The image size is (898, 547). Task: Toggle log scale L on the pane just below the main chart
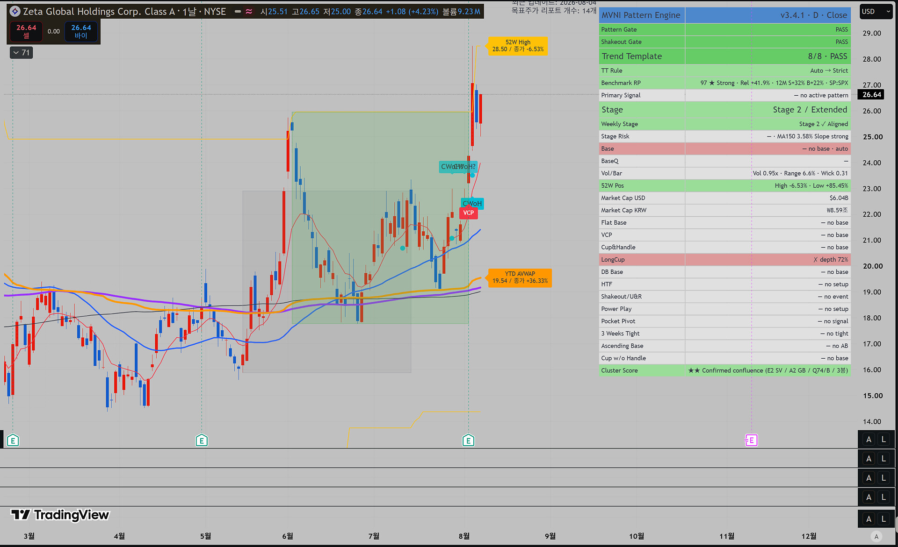[x=884, y=459]
